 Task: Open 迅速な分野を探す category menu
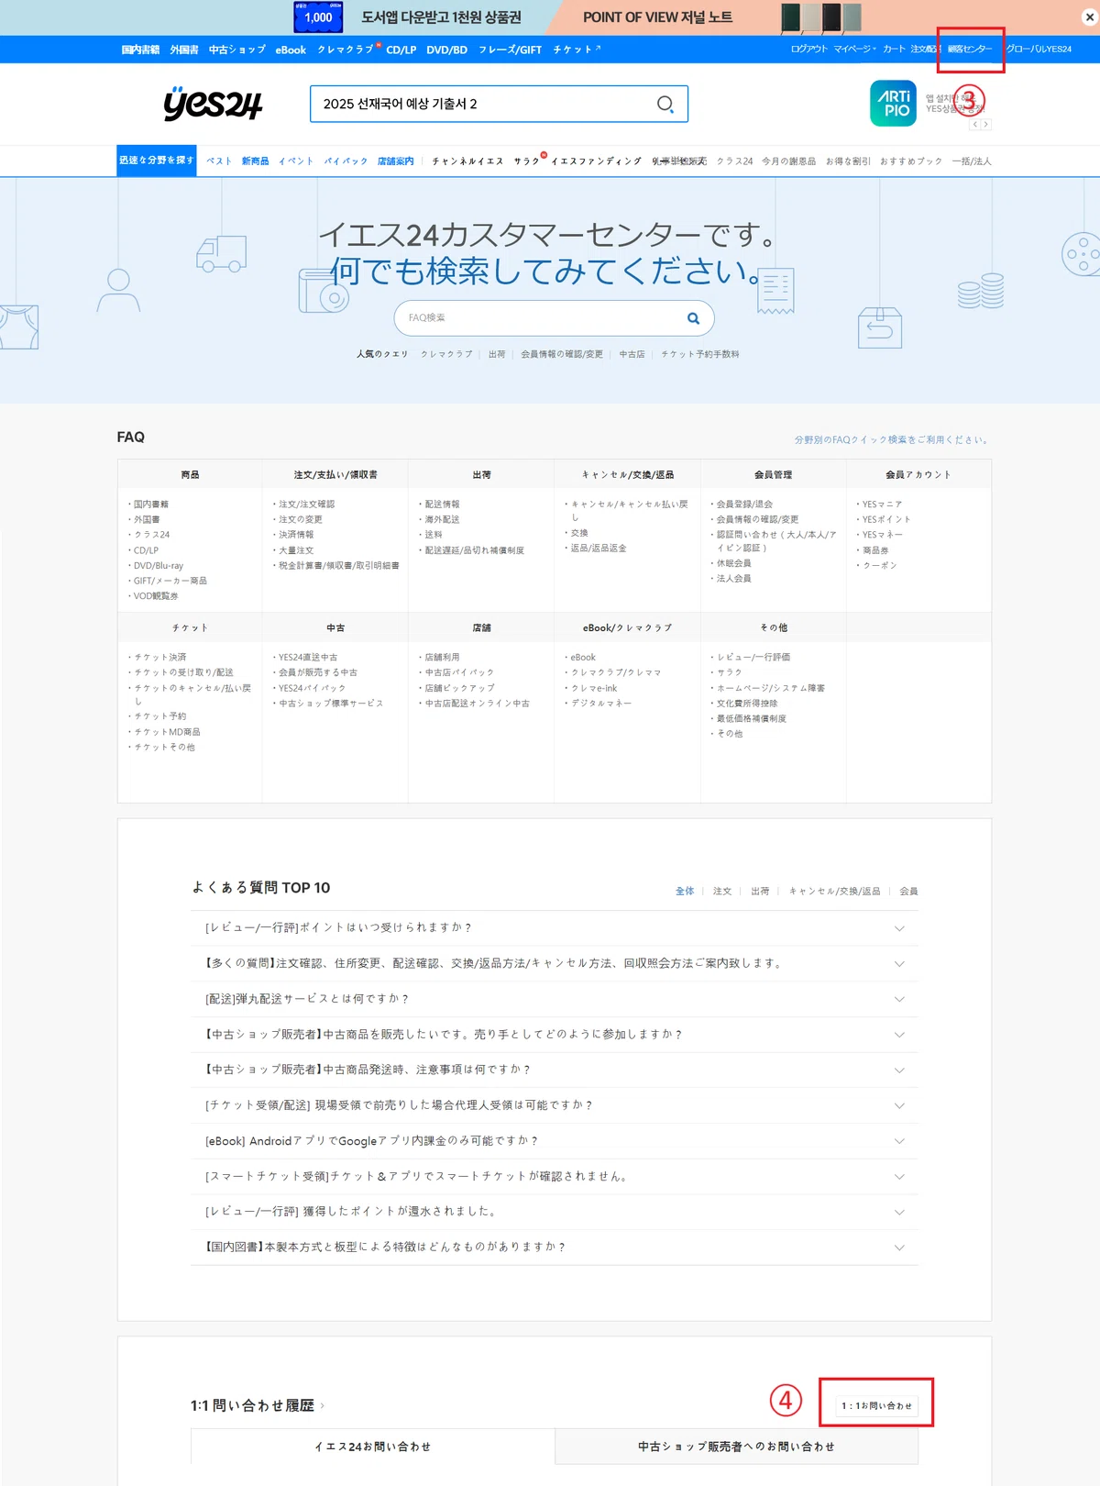click(156, 161)
